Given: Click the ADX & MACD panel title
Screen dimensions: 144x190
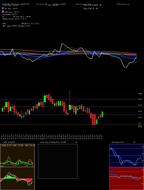Looking at the screenshot, I should click(9, 142).
